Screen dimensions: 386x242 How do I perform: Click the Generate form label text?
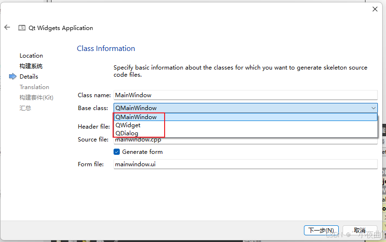[x=142, y=152]
